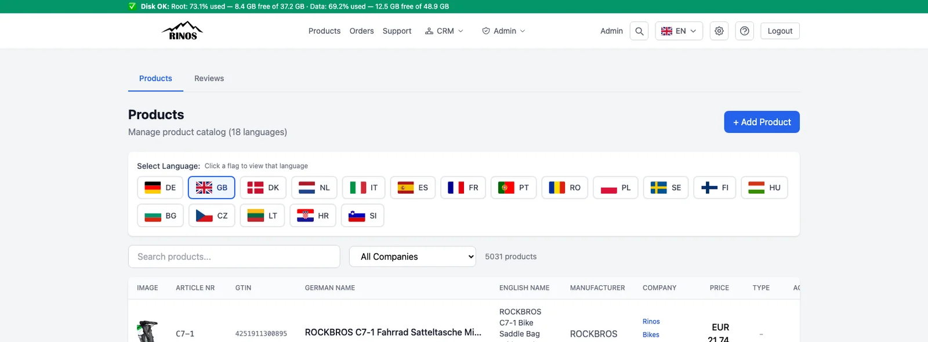
Task: Select the HU Hungarian flag
Action: point(764,188)
